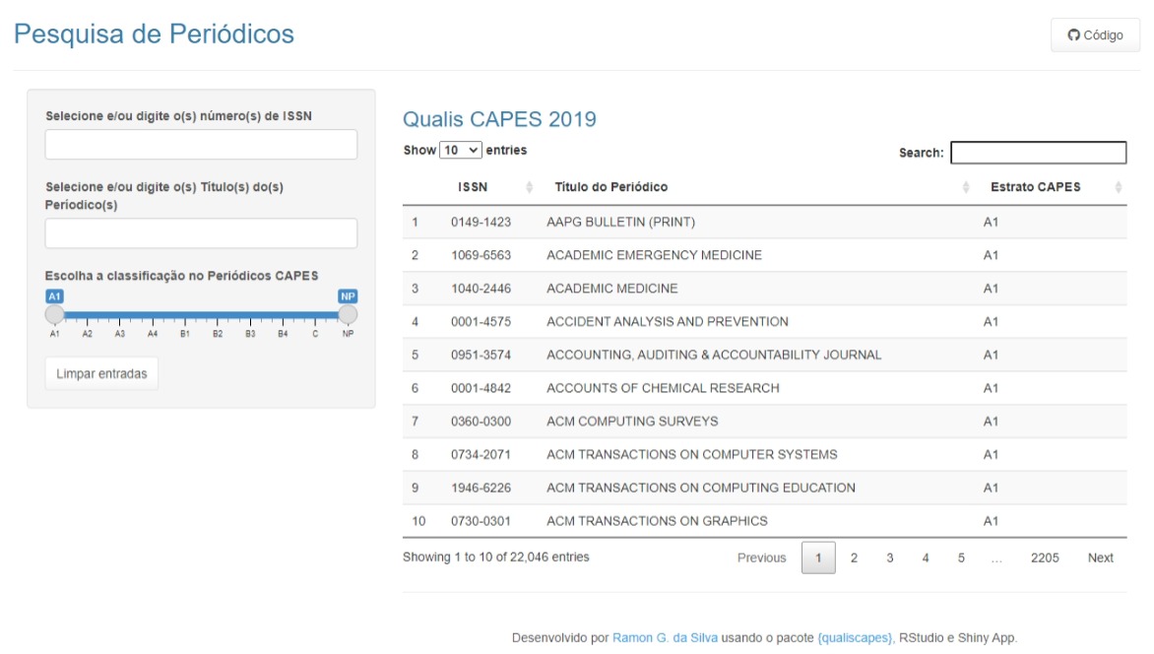Click the right NP slider handle
The width and height of the screenshot is (1154, 654).
tap(348, 314)
